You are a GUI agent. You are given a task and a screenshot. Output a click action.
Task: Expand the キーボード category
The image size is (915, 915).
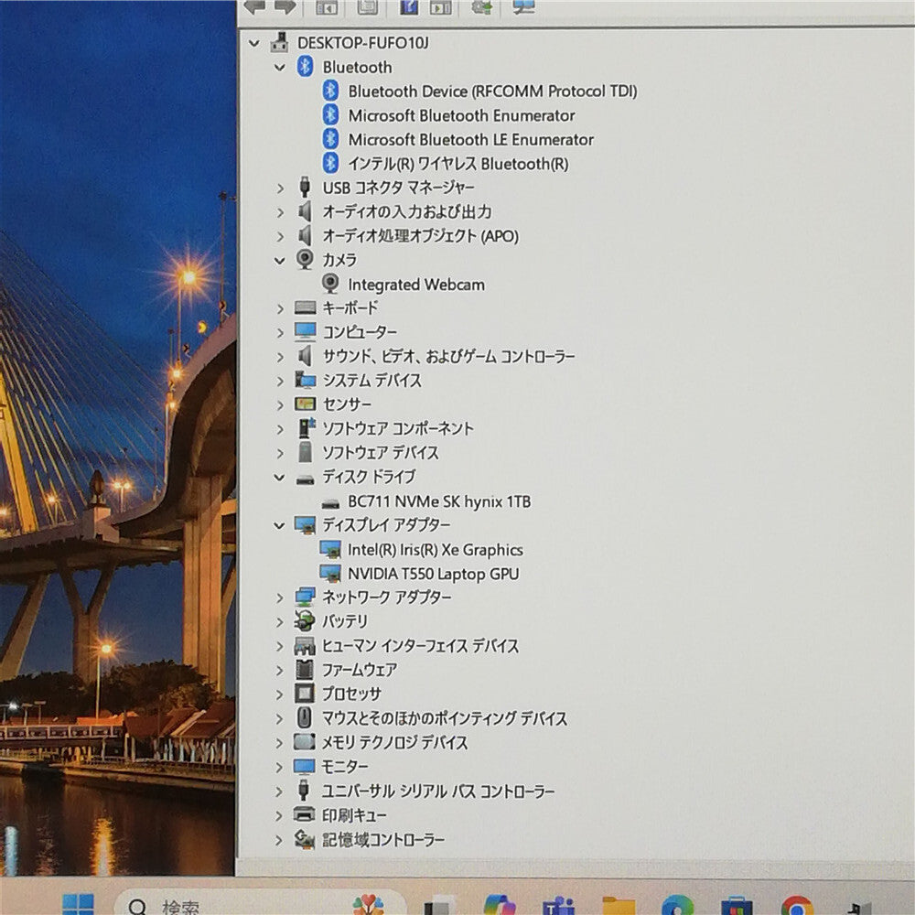tap(281, 308)
